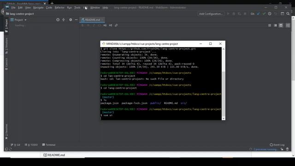This screenshot has height=166, width=295.
Task: Open the File menu
Action: 13,8
